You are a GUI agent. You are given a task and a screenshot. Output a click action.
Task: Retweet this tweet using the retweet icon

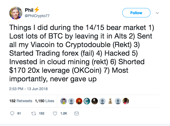pyautogui.click(x=34, y=113)
